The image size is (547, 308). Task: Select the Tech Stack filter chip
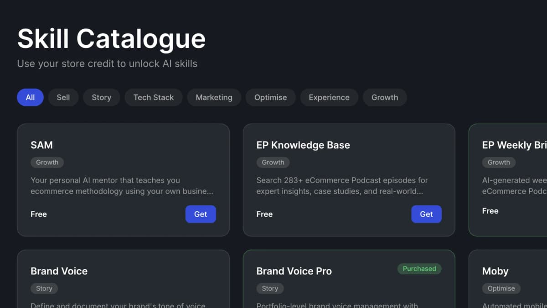153,97
